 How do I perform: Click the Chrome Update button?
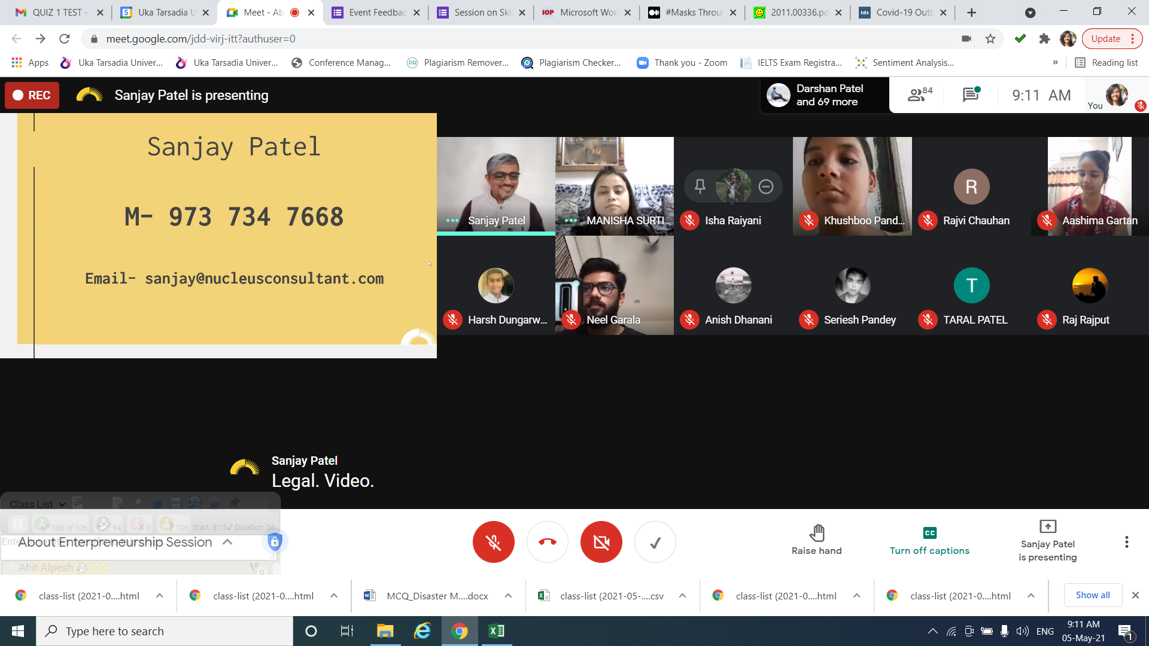1112,39
